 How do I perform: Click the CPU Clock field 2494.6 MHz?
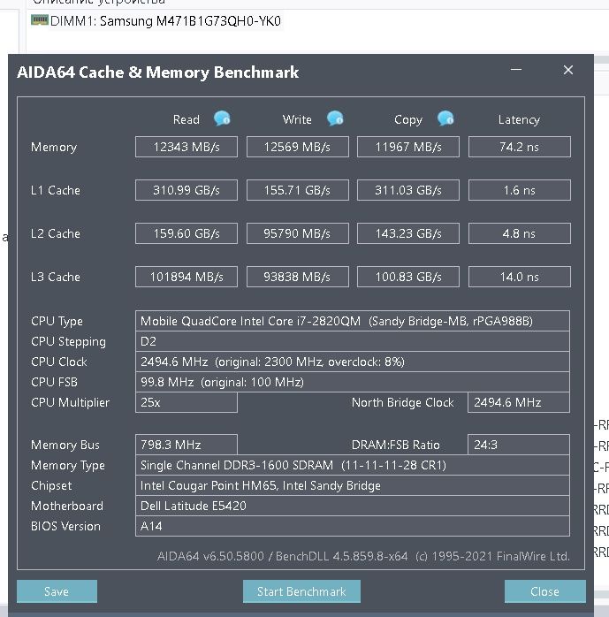pos(353,362)
